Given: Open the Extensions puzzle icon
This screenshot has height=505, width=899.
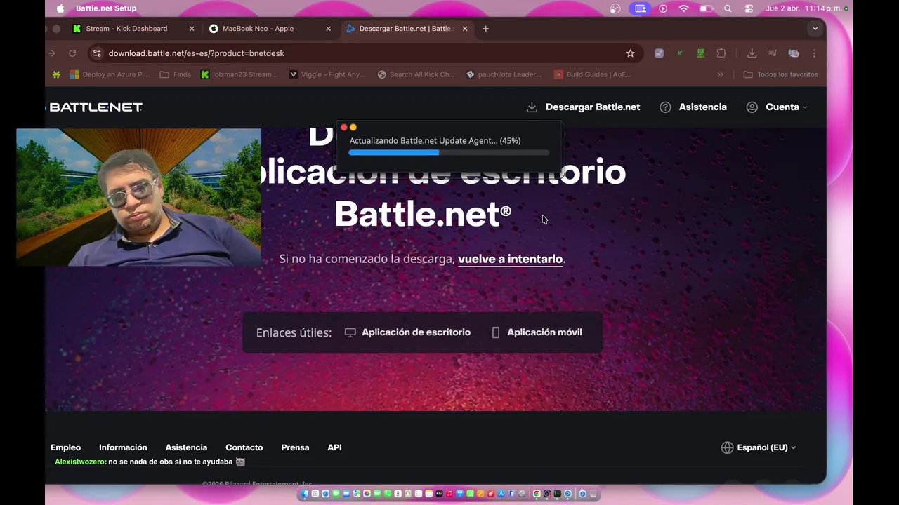Looking at the screenshot, I should coord(721,53).
